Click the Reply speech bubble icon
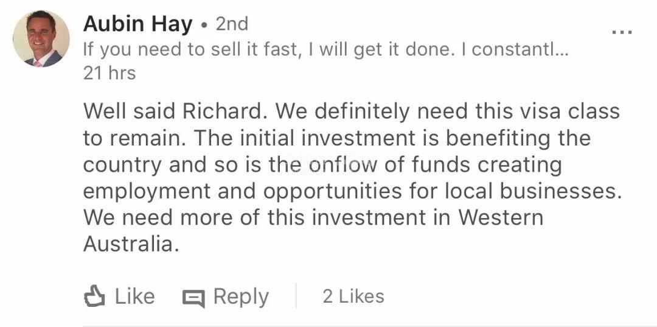The image size is (657, 327). pos(194,298)
